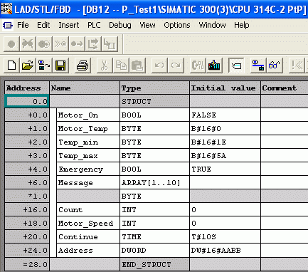The image size is (308, 272).
Task: Open the Edit menu
Action: pos(43,25)
